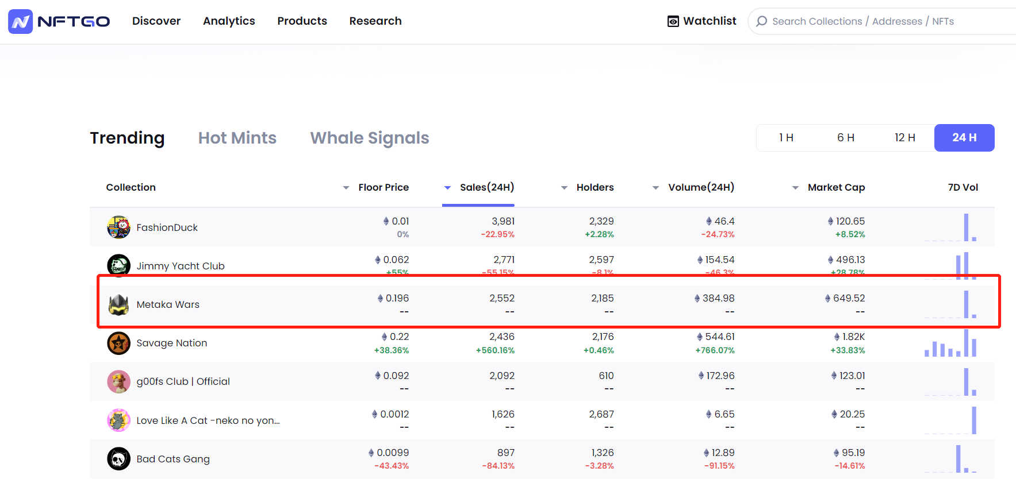Select the Trending tab
Image resolution: width=1016 pixels, height=479 pixels.
pos(127,138)
